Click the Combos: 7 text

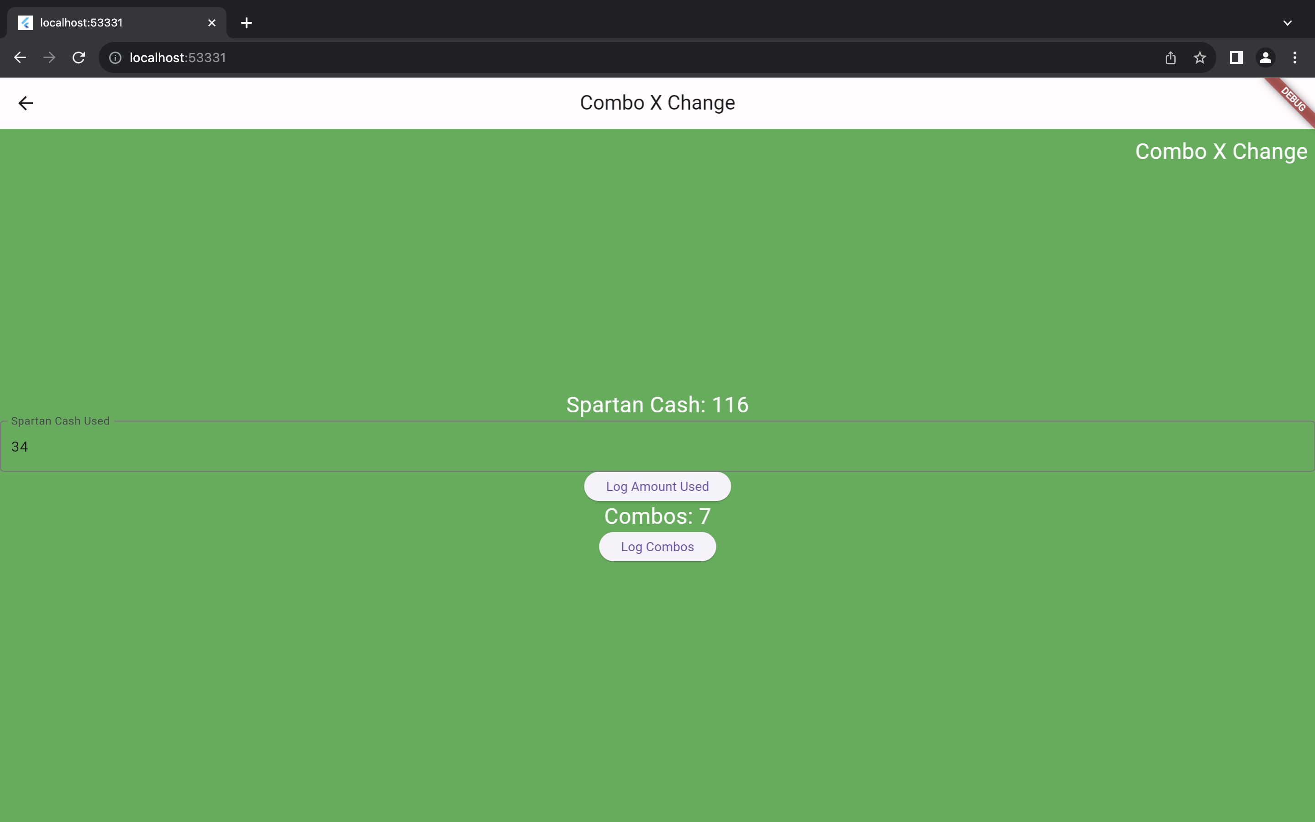coord(657,516)
